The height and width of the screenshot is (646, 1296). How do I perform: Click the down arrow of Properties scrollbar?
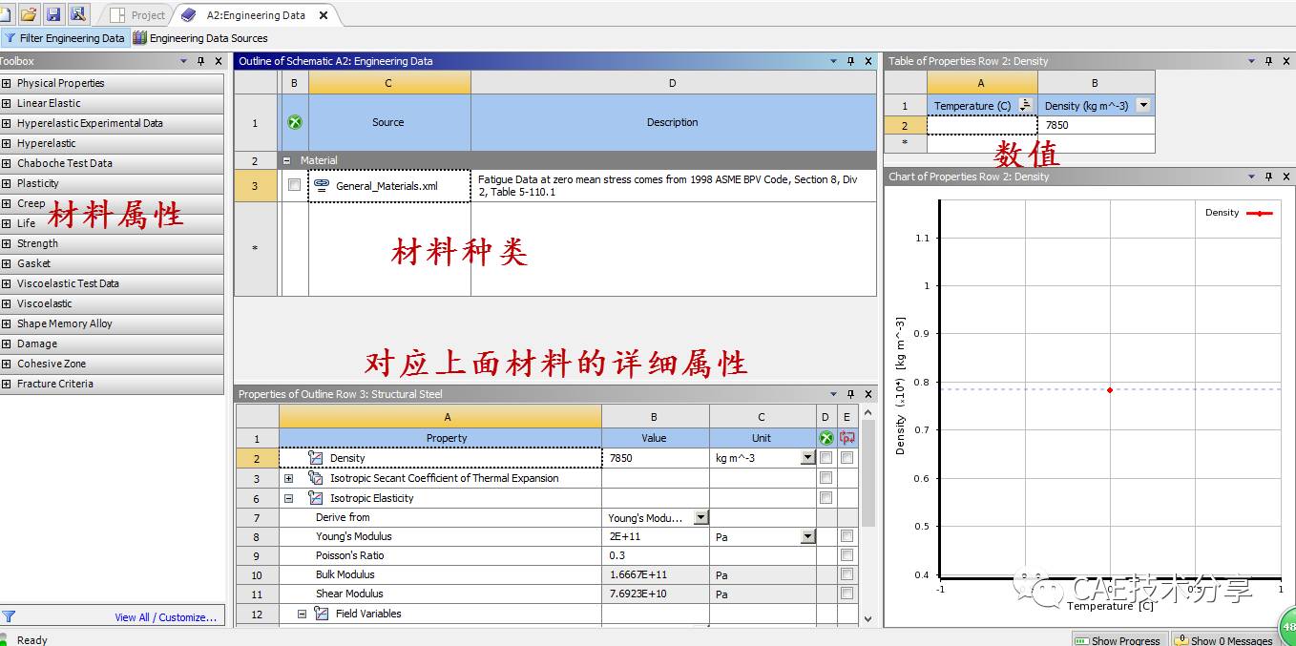click(868, 619)
